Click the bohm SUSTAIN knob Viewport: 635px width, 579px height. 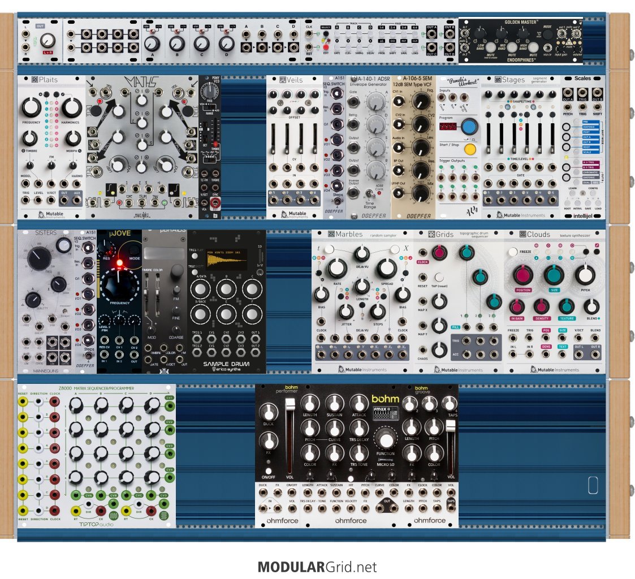coord(334,403)
